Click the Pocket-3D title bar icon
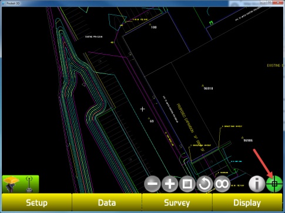This screenshot has height=213, width=285. (x=4, y=3)
